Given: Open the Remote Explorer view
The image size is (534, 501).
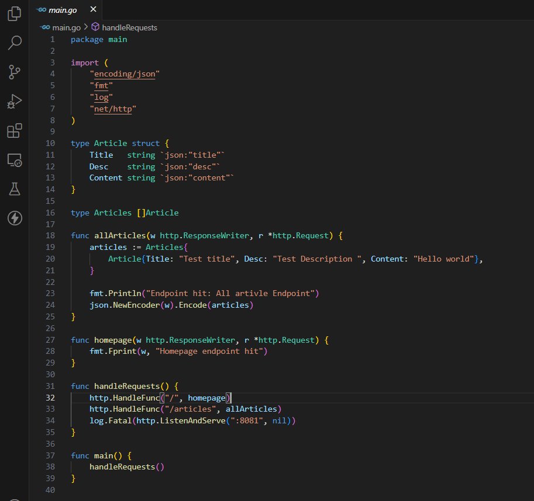Looking at the screenshot, I should (13, 160).
